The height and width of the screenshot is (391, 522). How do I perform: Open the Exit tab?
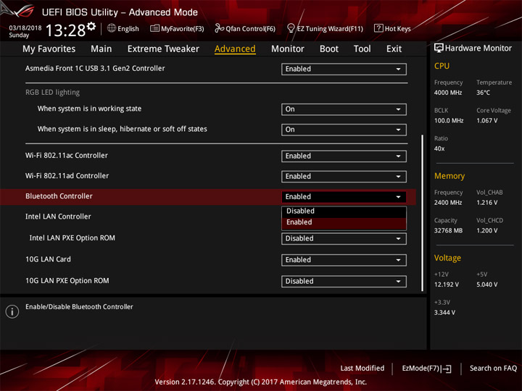click(394, 49)
